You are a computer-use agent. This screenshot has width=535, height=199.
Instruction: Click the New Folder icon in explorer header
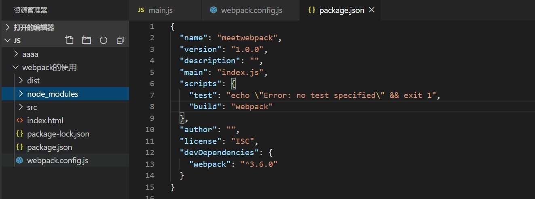(x=86, y=40)
